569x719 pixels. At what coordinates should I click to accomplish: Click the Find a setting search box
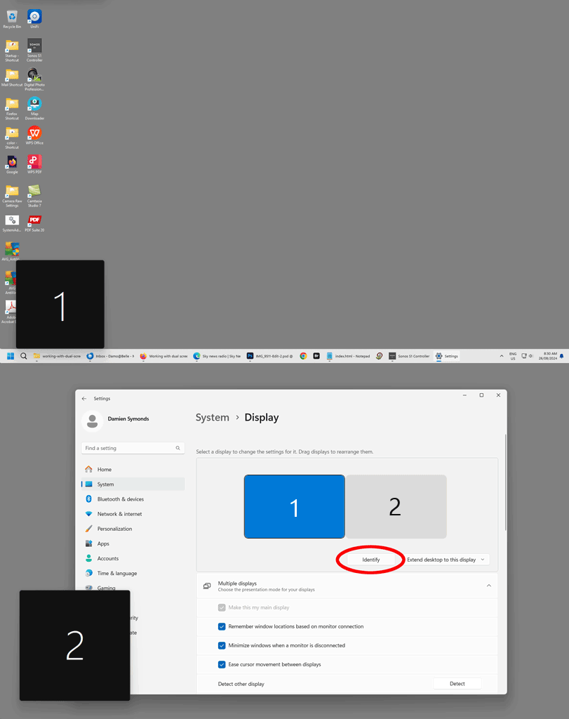[131, 448]
